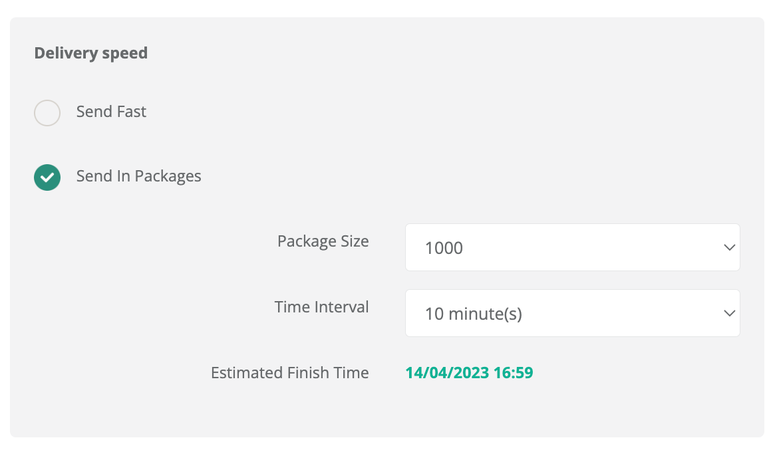
Task: Click the "Send In Packages" label text
Action: (138, 176)
